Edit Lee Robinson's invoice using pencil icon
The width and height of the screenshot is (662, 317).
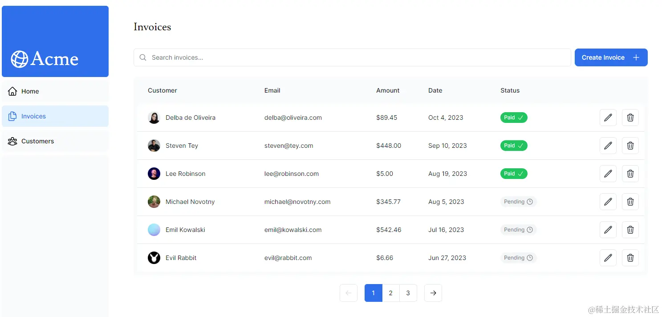(608, 174)
